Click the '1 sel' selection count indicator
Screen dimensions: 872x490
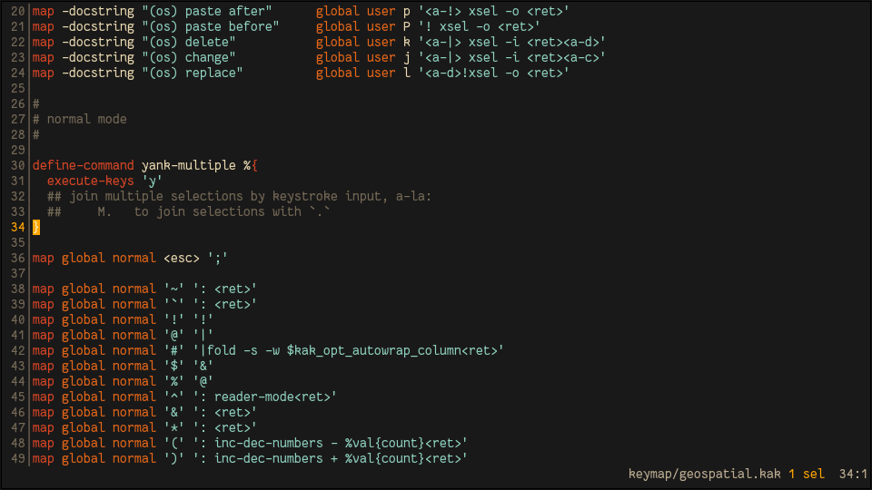pos(806,474)
